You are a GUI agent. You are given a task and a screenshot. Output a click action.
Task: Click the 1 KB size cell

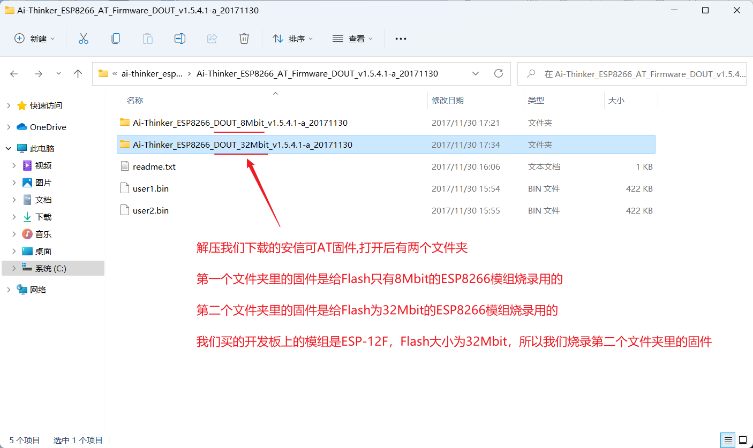[644, 166]
